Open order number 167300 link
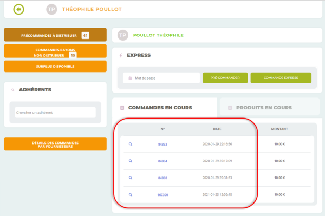 coord(162,195)
